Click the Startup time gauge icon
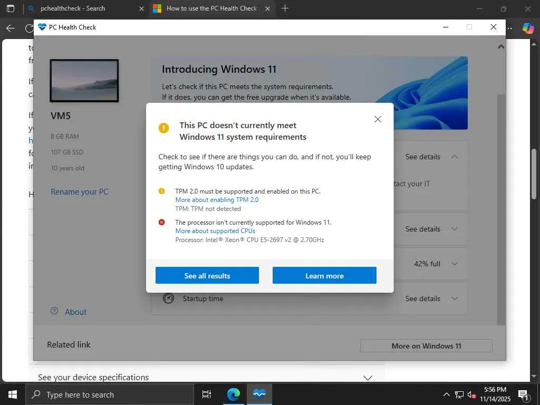Viewport: 540px width, 405px height. point(168,298)
